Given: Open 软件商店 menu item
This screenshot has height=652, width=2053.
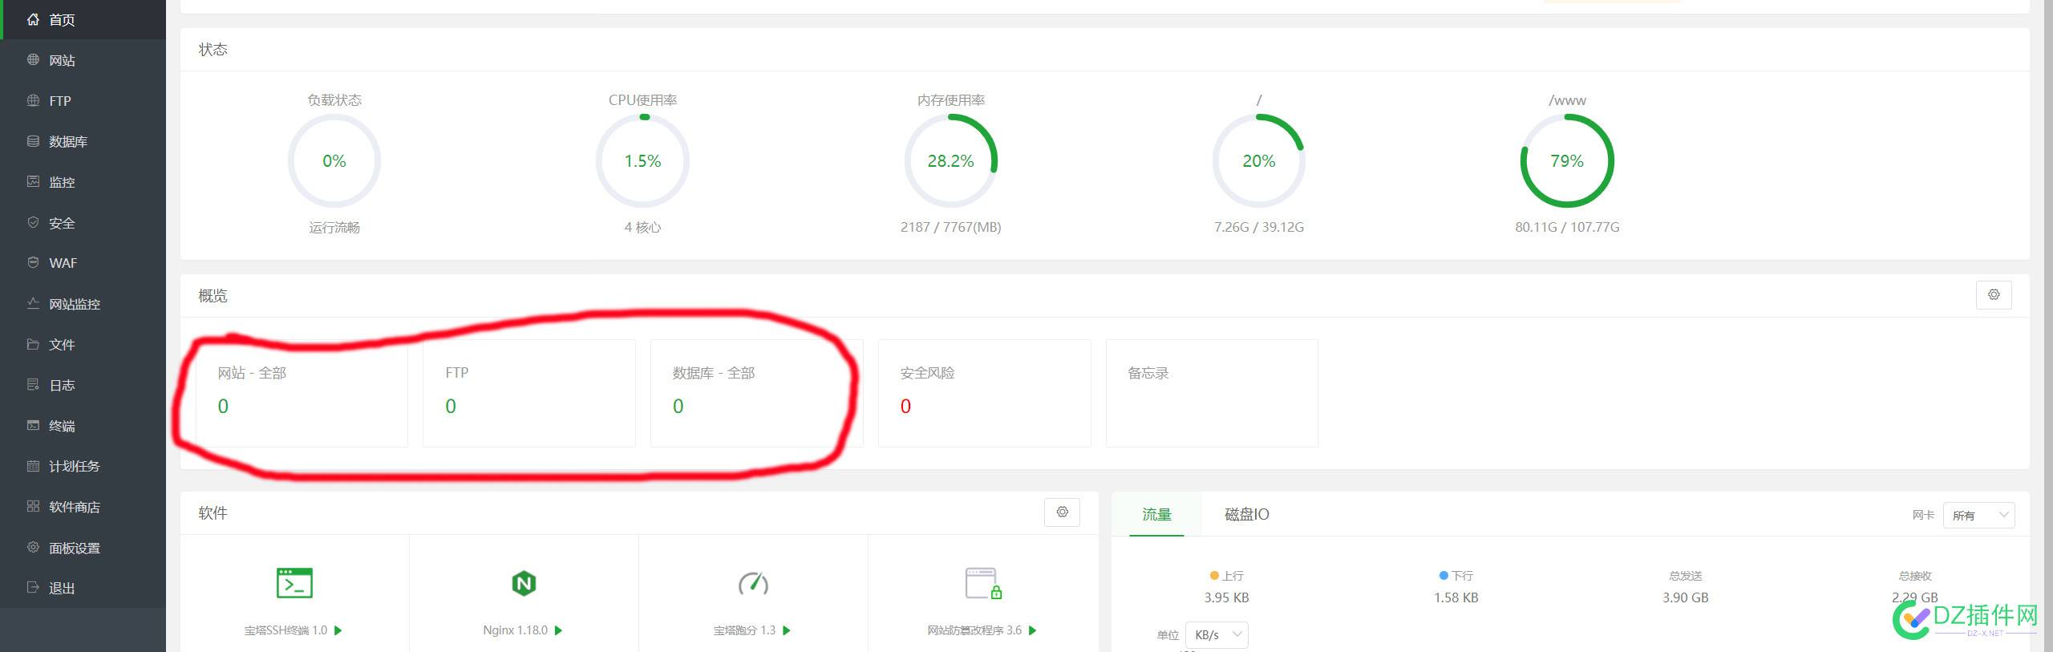Looking at the screenshot, I should click(x=83, y=507).
